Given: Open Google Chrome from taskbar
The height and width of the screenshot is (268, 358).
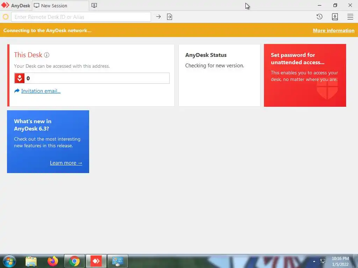Looking at the screenshot, I should [74, 261].
